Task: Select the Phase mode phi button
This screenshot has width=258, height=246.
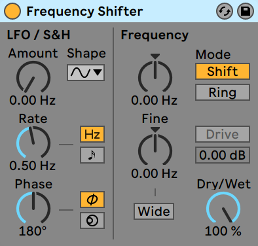Action: [92, 200]
